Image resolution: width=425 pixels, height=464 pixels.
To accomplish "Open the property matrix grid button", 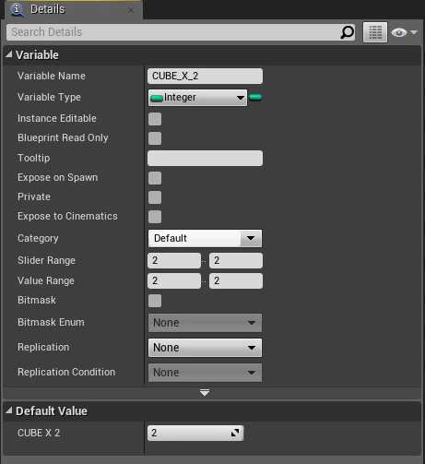I will (375, 32).
